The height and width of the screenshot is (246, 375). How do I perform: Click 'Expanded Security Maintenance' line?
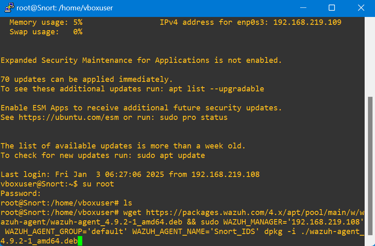tap(141, 60)
